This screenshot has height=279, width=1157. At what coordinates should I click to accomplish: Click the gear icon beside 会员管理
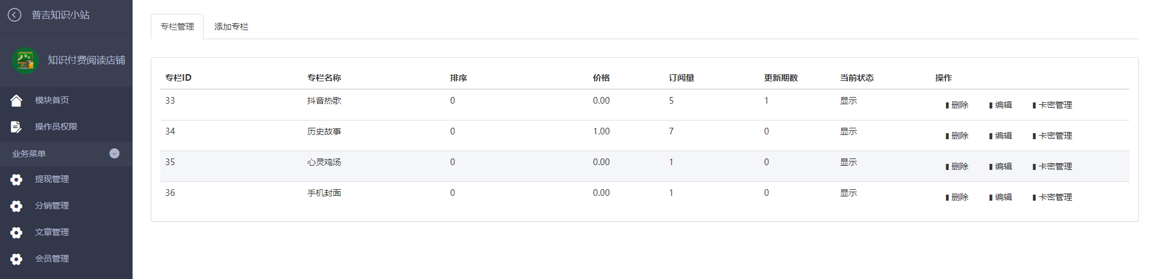(x=16, y=259)
